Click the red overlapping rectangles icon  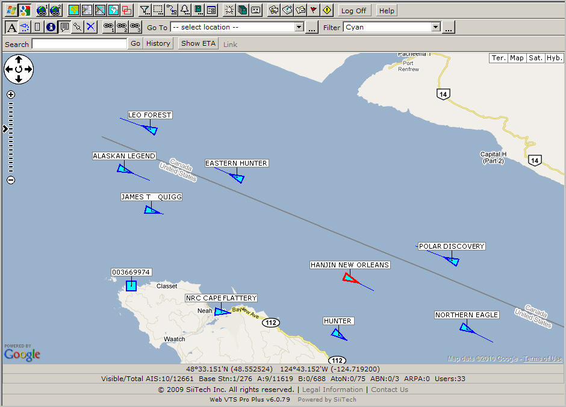tap(126, 10)
